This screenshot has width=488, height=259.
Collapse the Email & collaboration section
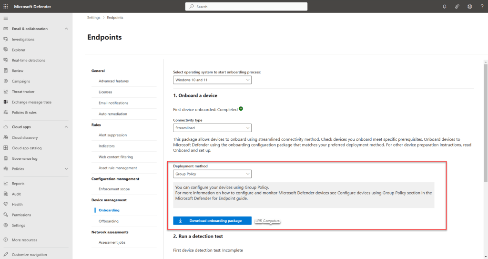(66, 29)
